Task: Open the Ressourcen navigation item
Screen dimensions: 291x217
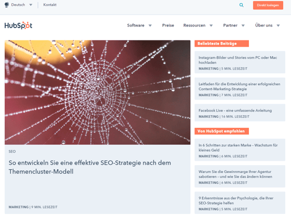Action: click(194, 25)
